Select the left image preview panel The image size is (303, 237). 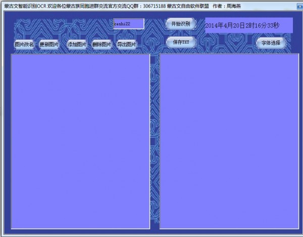pyautogui.click(x=80, y=141)
